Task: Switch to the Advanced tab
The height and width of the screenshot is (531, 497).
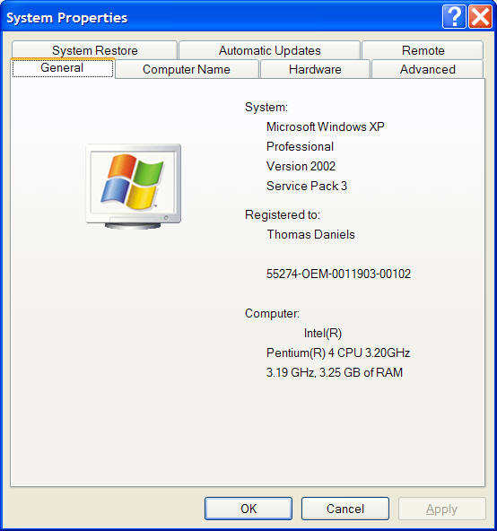Action: coord(427,69)
